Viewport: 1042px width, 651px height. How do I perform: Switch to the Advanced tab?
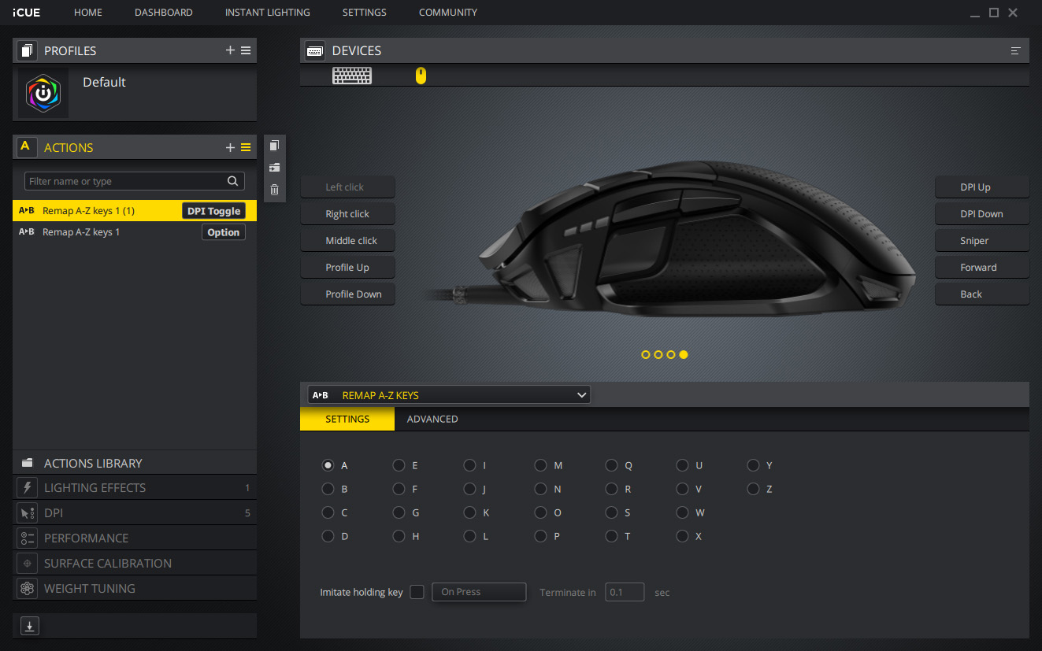[x=432, y=419]
